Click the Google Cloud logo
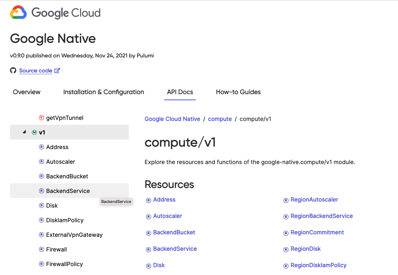Viewport: 398px width, 275px height. point(55,12)
